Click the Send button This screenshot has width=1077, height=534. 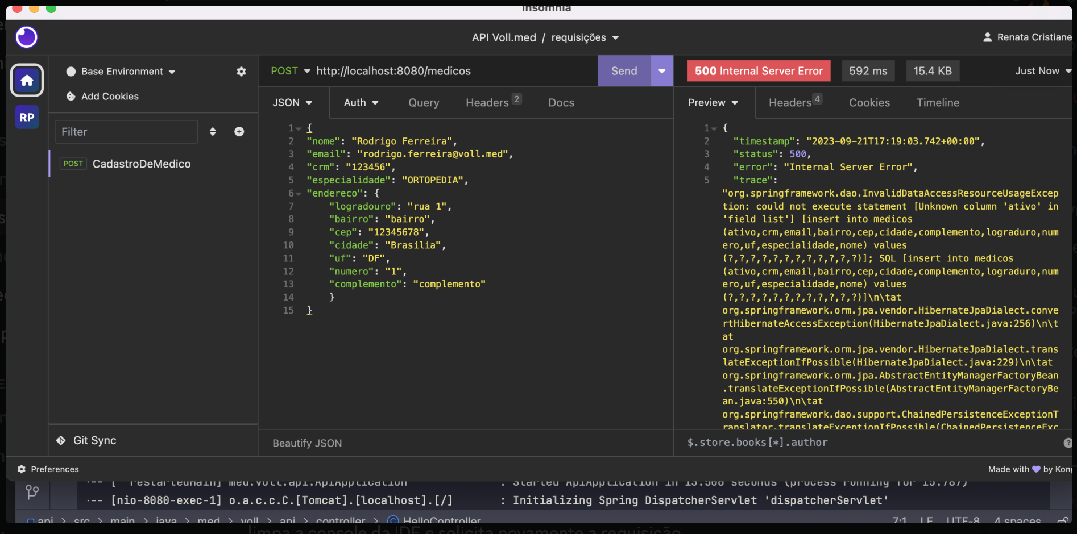click(x=624, y=71)
